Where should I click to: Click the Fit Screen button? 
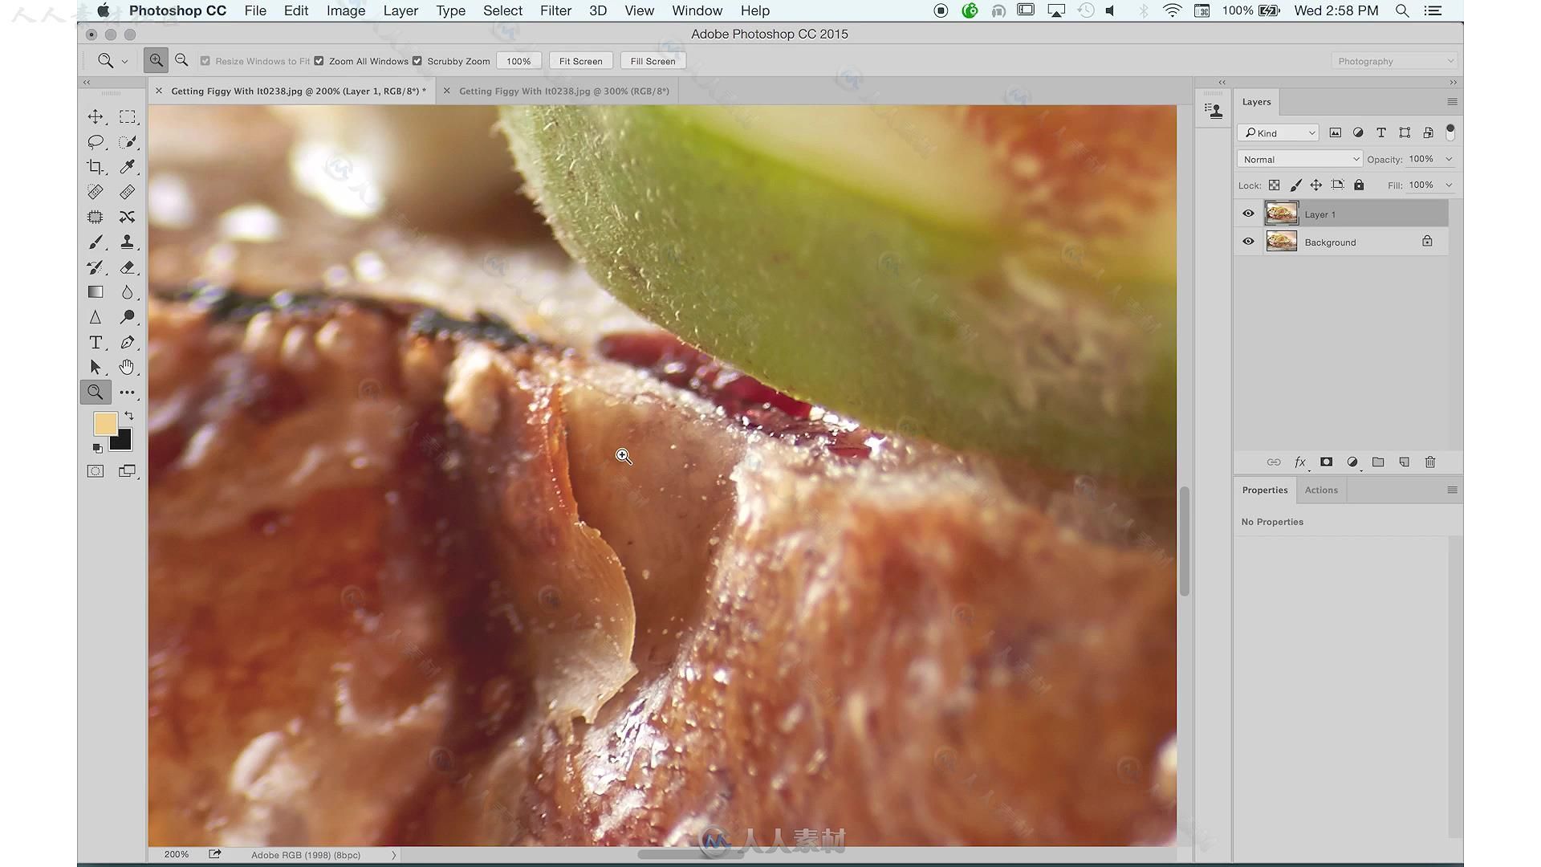[580, 60]
